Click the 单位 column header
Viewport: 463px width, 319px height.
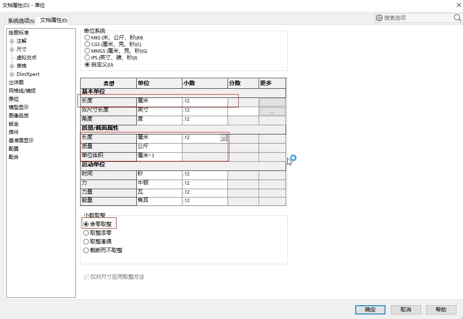click(x=159, y=83)
